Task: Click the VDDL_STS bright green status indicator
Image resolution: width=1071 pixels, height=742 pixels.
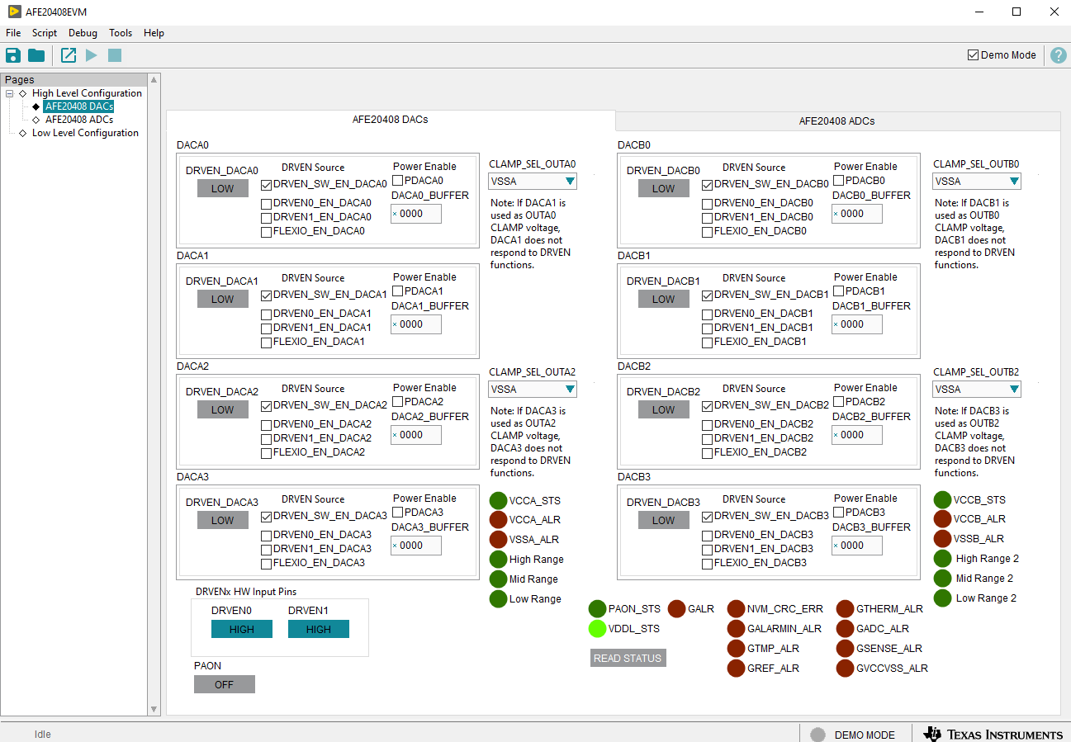Action: pyautogui.click(x=597, y=629)
